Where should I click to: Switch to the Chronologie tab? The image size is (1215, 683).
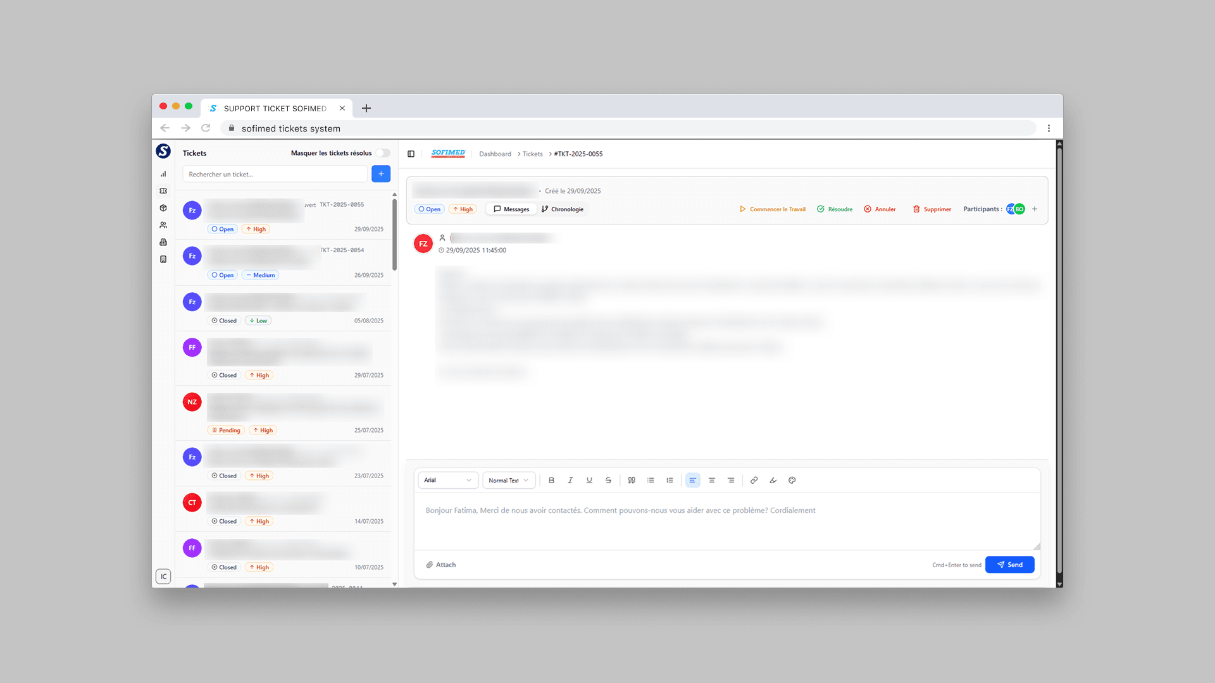point(563,209)
